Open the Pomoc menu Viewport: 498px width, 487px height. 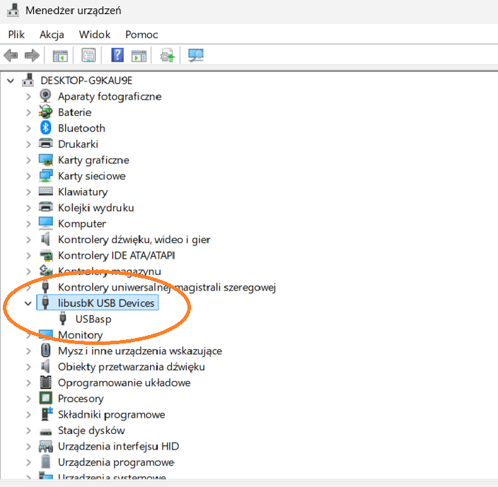141,34
